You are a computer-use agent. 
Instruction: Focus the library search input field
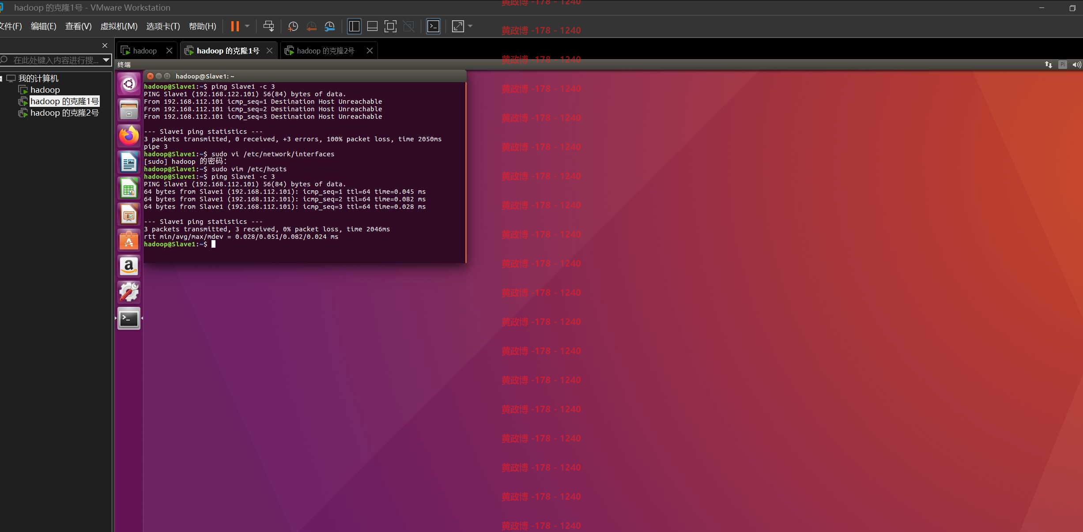tap(56, 60)
